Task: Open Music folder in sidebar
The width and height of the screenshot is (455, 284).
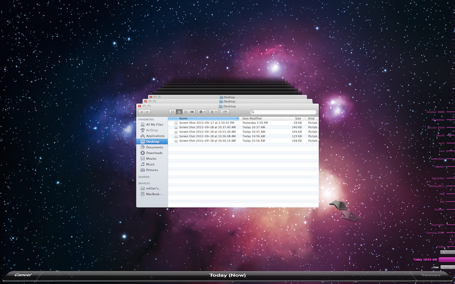Action: point(152,164)
